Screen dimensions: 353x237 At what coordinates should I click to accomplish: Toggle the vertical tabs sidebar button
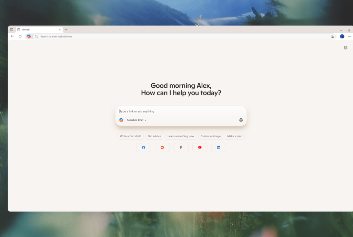11,30
